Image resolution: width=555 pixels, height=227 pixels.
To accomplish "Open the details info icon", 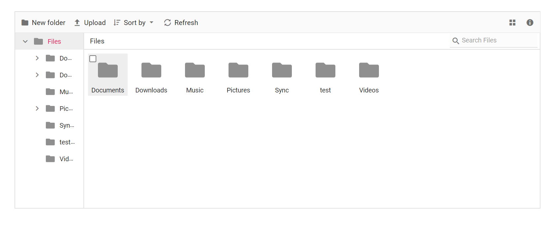I will 530,23.
